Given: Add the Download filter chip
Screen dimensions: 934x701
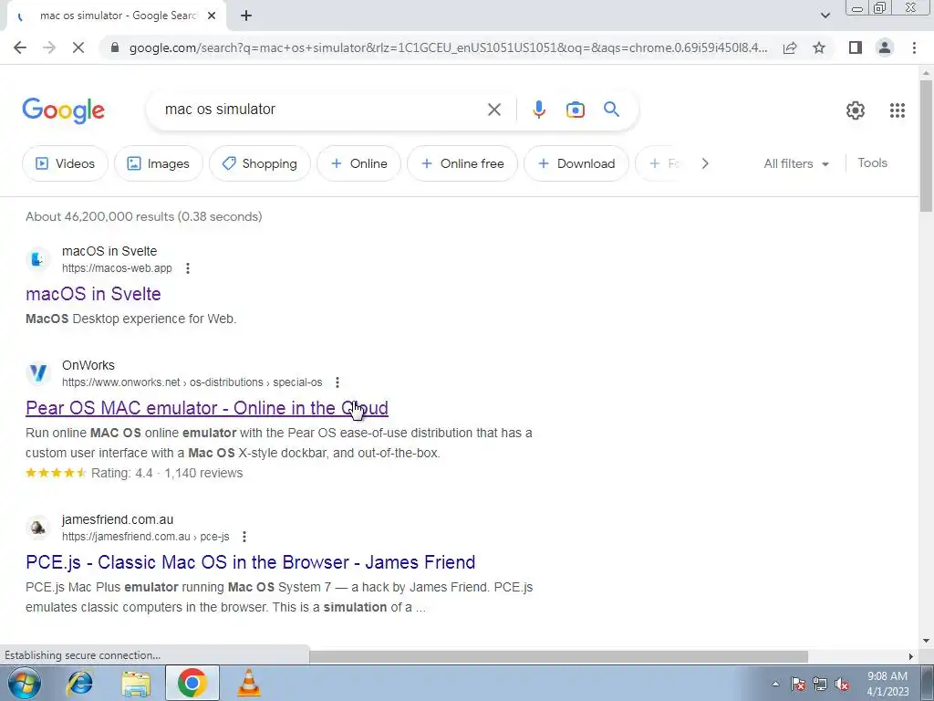Looking at the screenshot, I should pyautogui.click(x=576, y=163).
